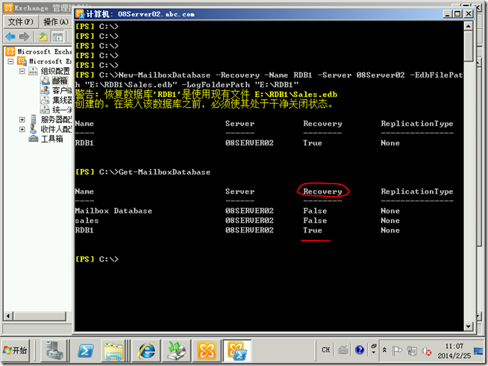Open the 文件(F) menu in Exchange console

point(20,22)
